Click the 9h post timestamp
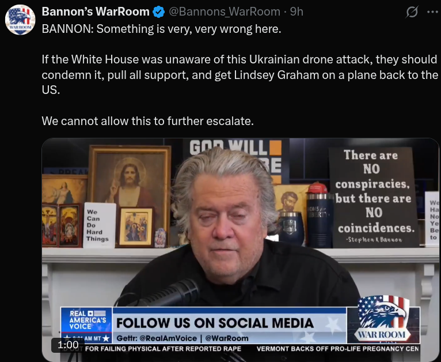 [296, 12]
